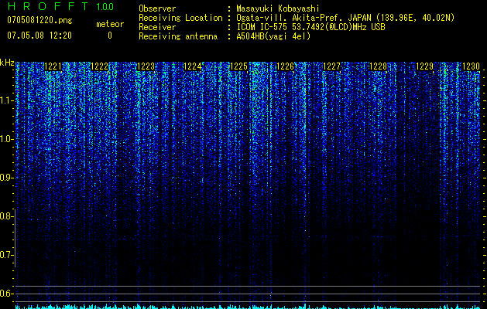
Task: Click the meteor count value 0
Action: (x=110, y=36)
